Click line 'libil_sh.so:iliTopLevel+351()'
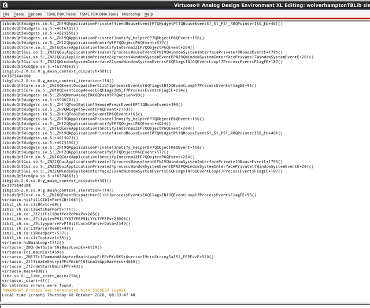 [x=36, y=238]
